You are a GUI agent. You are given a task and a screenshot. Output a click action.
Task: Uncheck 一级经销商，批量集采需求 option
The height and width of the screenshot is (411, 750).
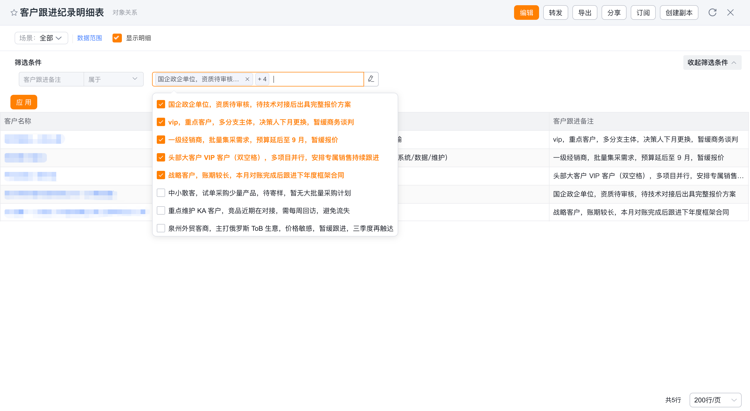click(161, 140)
